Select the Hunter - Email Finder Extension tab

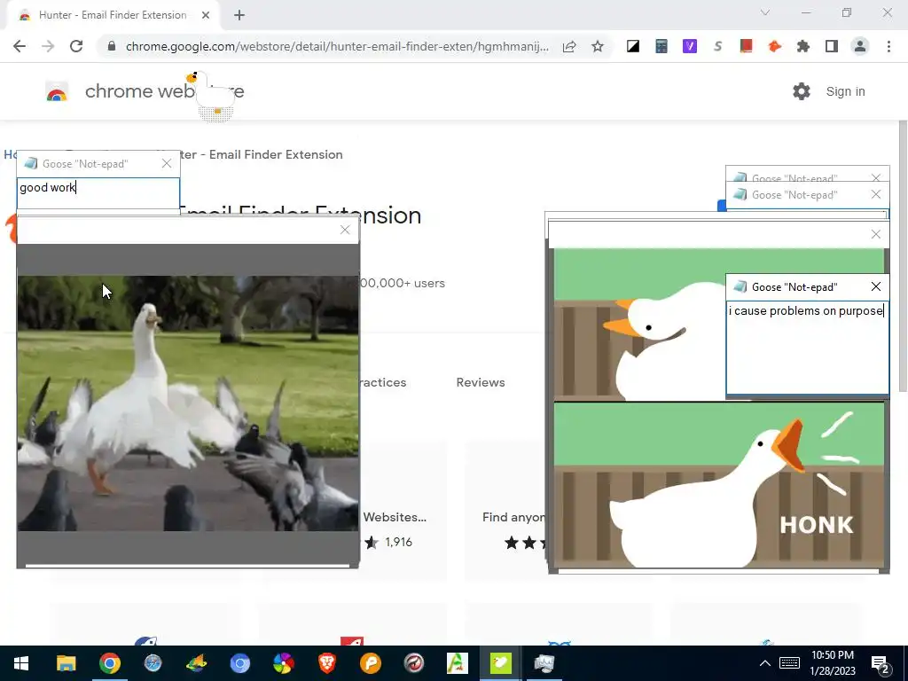click(x=113, y=15)
